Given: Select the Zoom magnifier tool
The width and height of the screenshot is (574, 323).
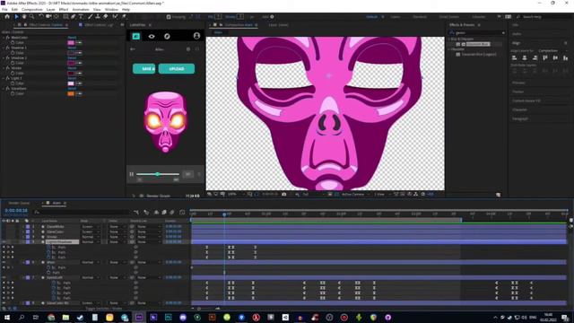Looking at the screenshot, I should tap(32, 16).
